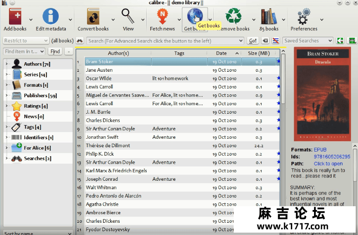This screenshot has width=358, height=235.
Task: Select the Identifiers barcode icon
Action: click(17, 137)
